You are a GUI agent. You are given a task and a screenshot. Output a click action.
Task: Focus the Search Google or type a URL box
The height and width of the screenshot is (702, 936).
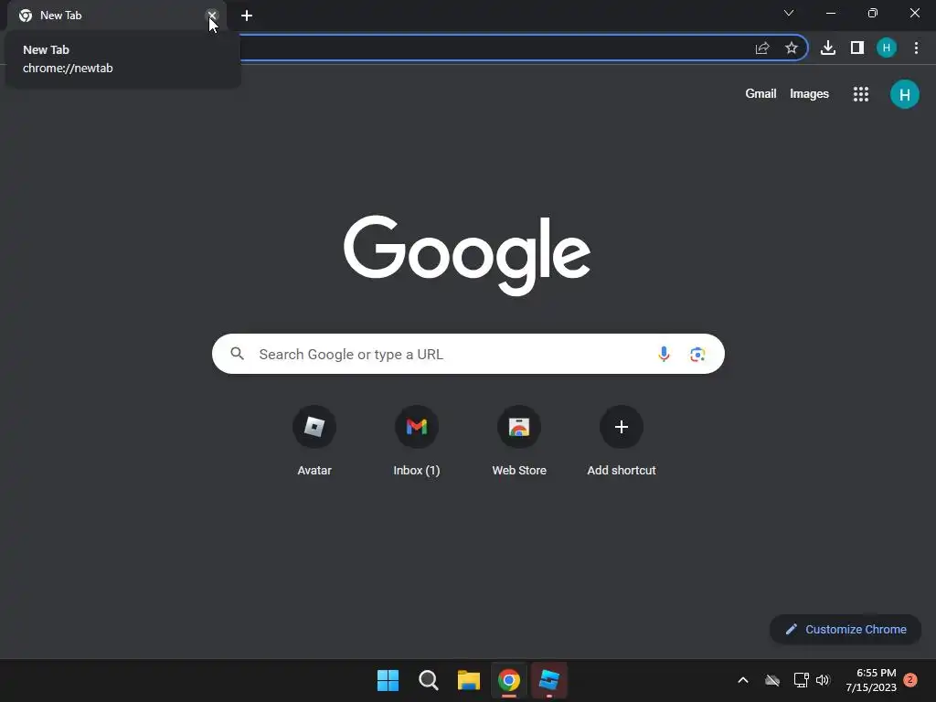[468, 354]
